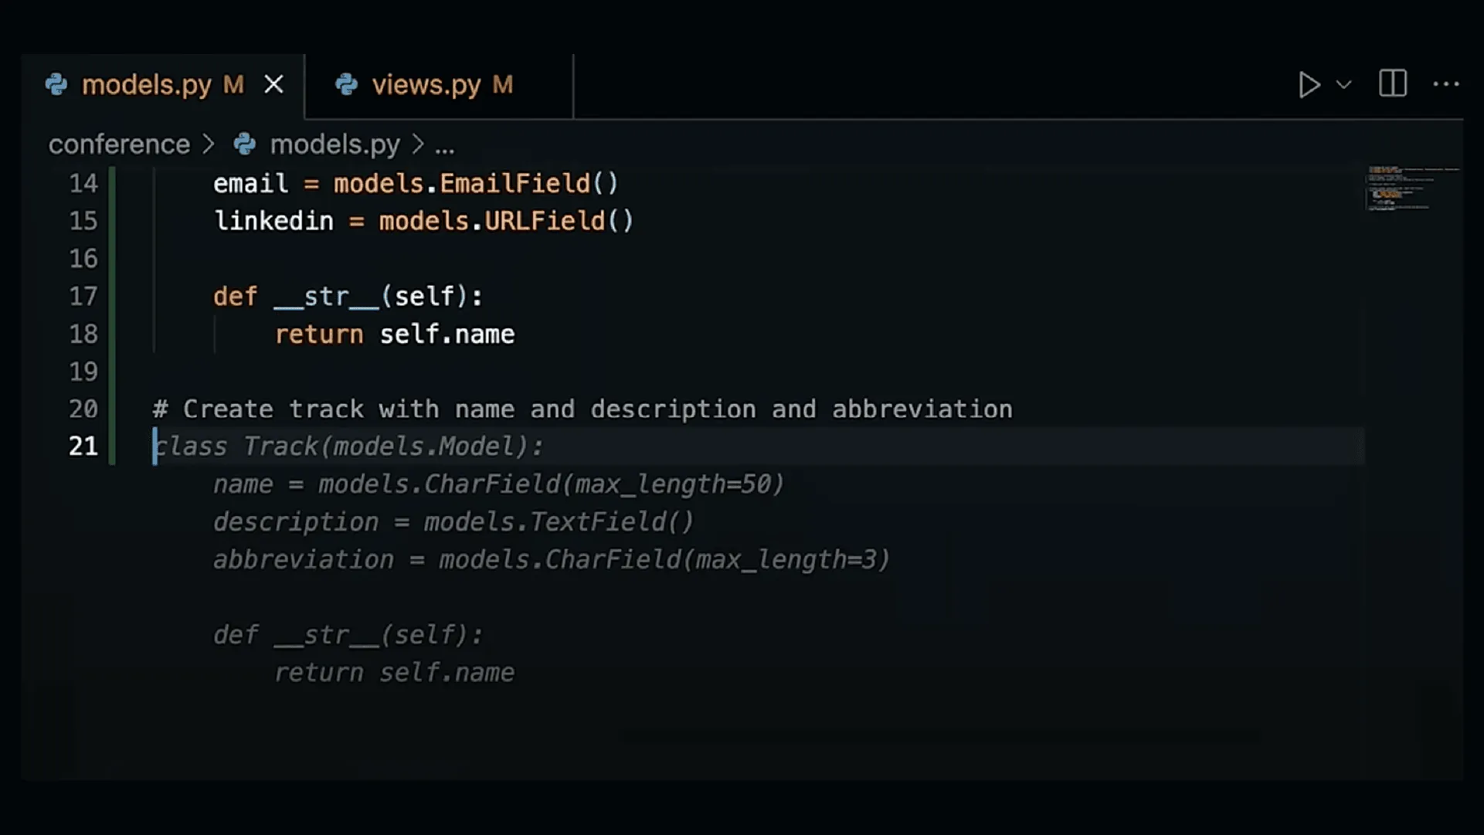1484x835 pixels.
Task: Select line number 17 in gutter
Action: (83, 297)
